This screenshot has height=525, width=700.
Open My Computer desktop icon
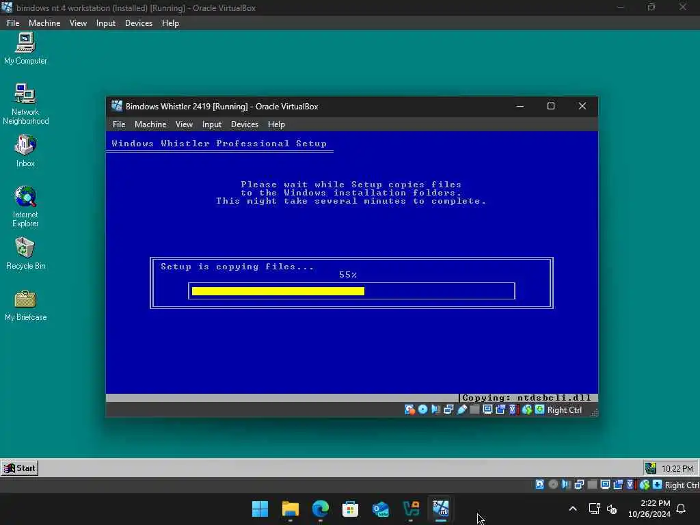point(25,48)
